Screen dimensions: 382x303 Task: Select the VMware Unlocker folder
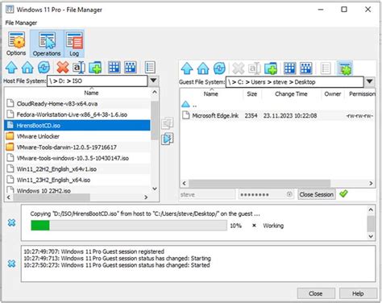click(x=77, y=136)
